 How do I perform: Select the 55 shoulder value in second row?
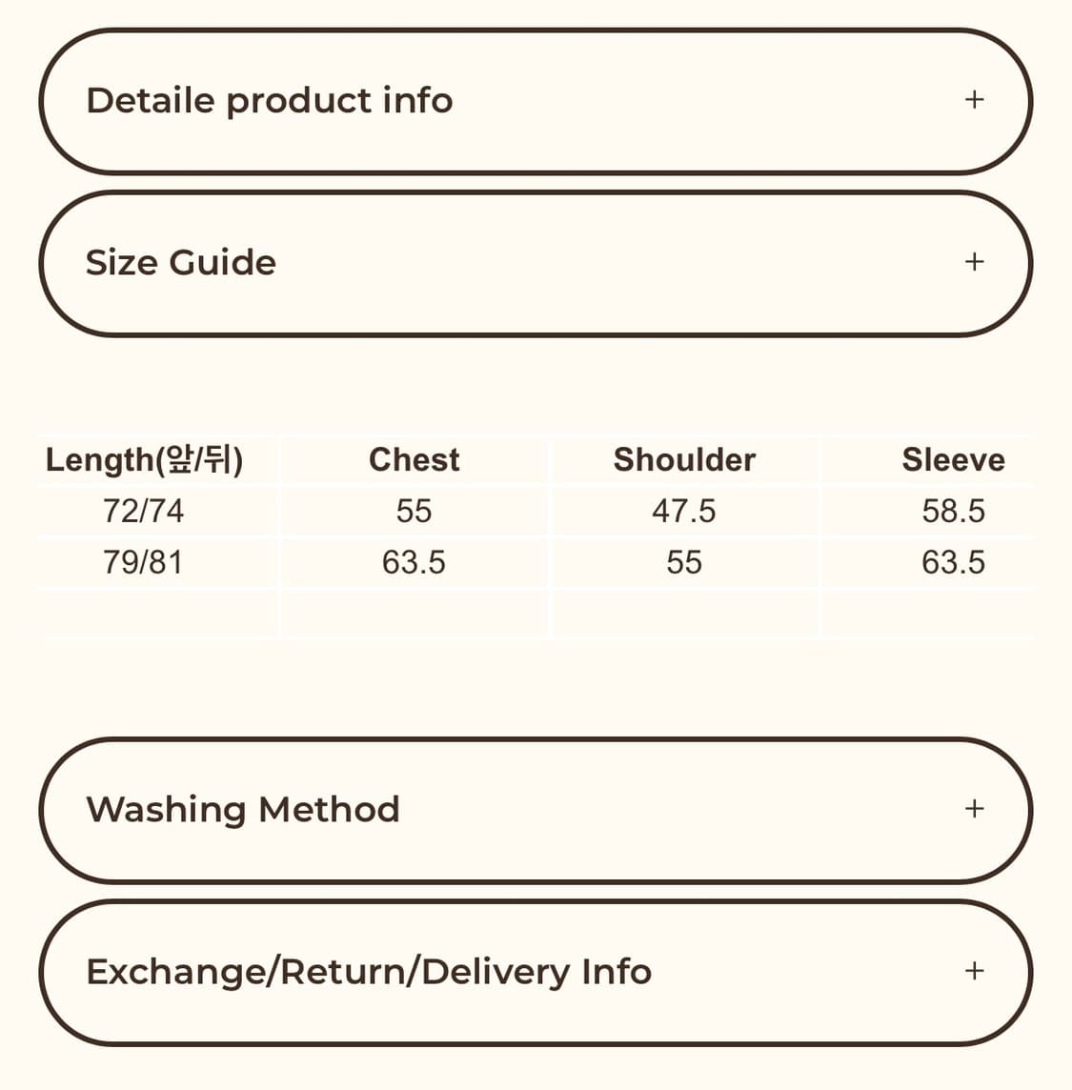point(684,563)
